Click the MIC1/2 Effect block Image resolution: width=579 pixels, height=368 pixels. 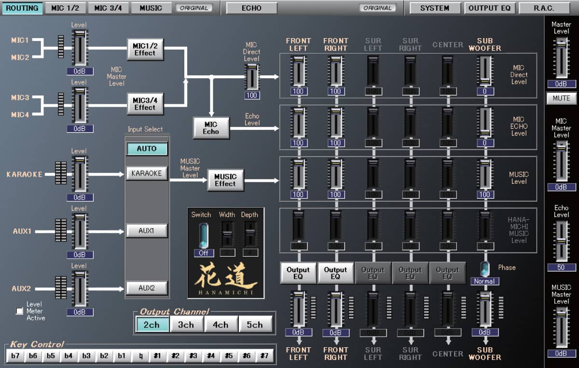pyautogui.click(x=145, y=49)
